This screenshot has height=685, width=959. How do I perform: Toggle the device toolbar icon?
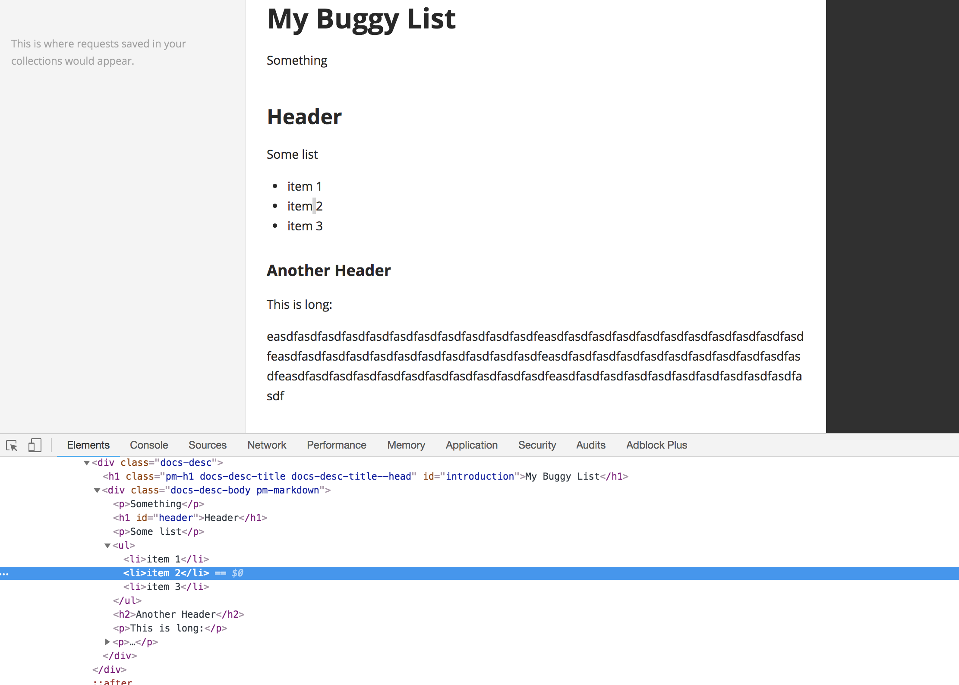point(35,445)
